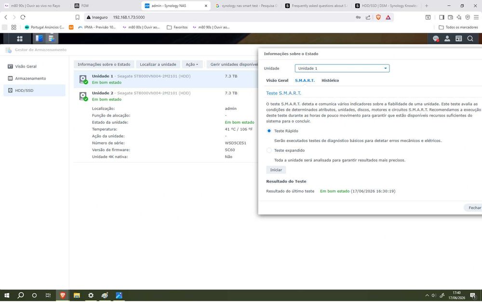Switch to the FGW browser tab
This screenshot has width=482, height=302.
click(106, 6)
